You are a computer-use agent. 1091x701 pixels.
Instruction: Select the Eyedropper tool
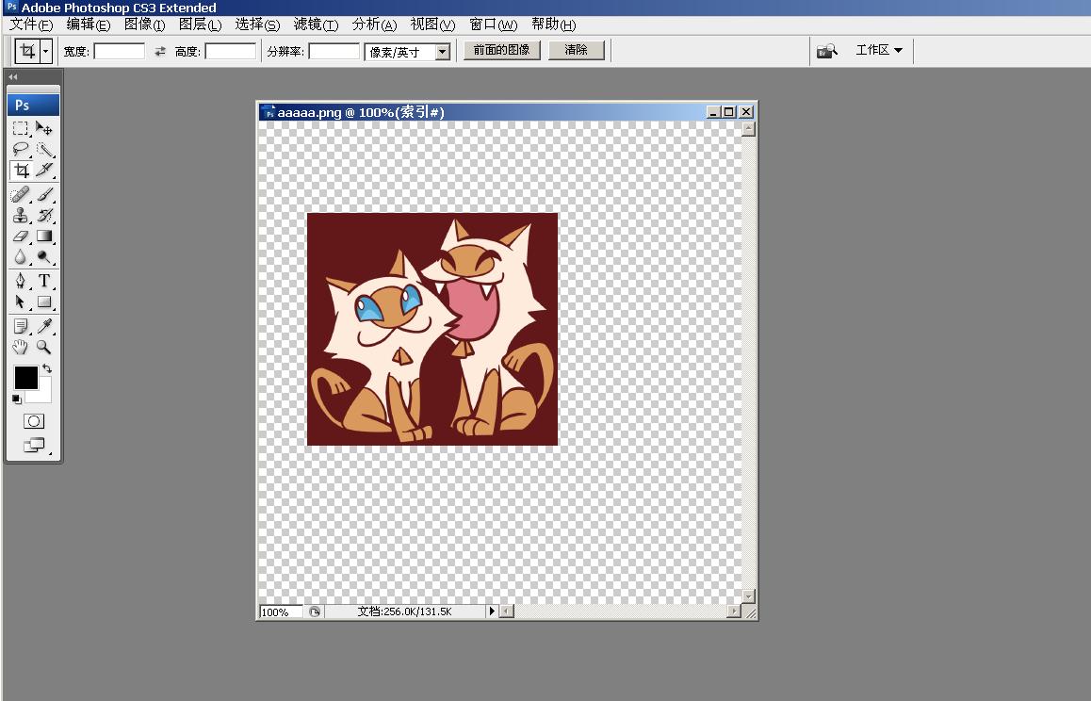[x=44, y=326]
